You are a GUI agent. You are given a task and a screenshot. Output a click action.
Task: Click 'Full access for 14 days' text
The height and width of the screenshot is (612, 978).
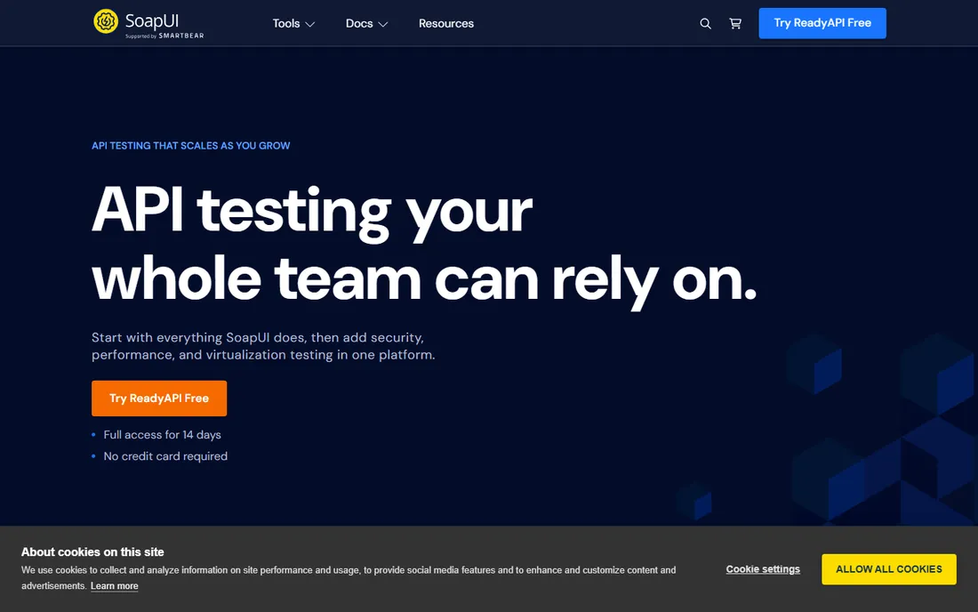coord(162,435)
